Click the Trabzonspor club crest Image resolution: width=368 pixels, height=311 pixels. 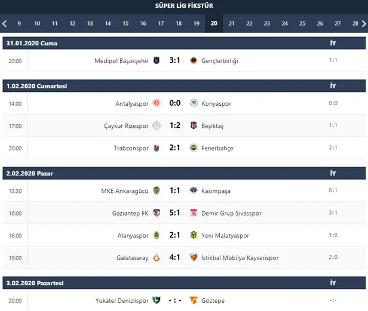pyautogui.click(x=157, y=147)
